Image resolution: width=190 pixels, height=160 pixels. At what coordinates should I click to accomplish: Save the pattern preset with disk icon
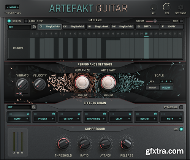(x=34, y=27)
